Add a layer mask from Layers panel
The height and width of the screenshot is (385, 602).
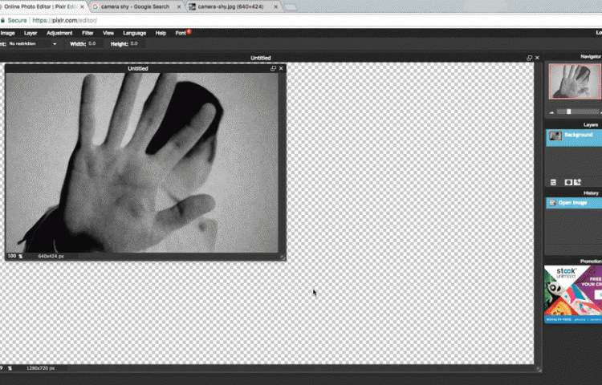(568, 182)
